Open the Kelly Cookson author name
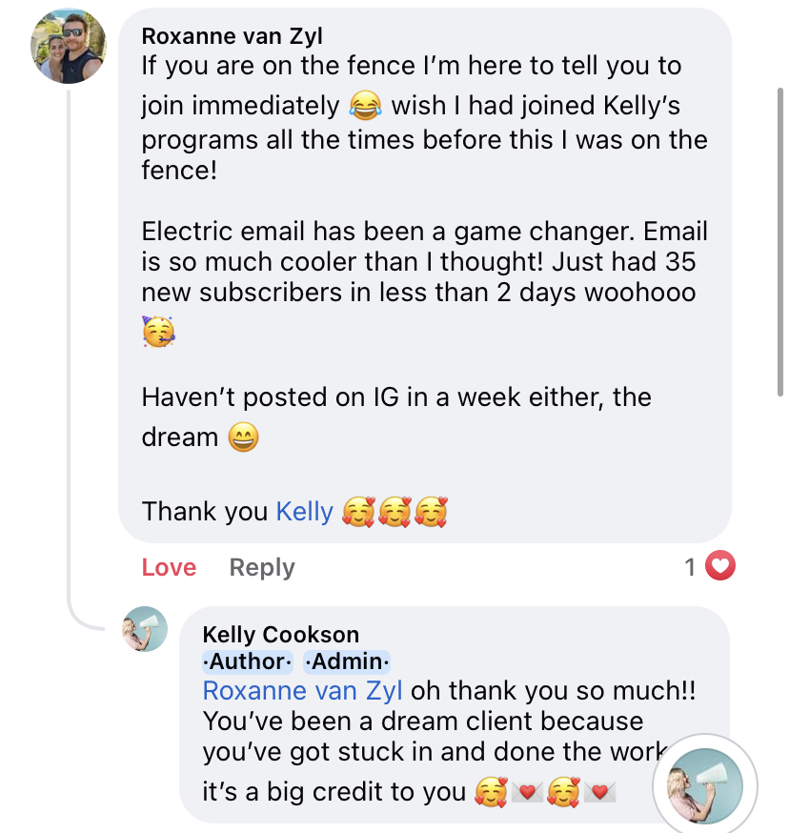789x833 pixels. (x=281, y=636)
